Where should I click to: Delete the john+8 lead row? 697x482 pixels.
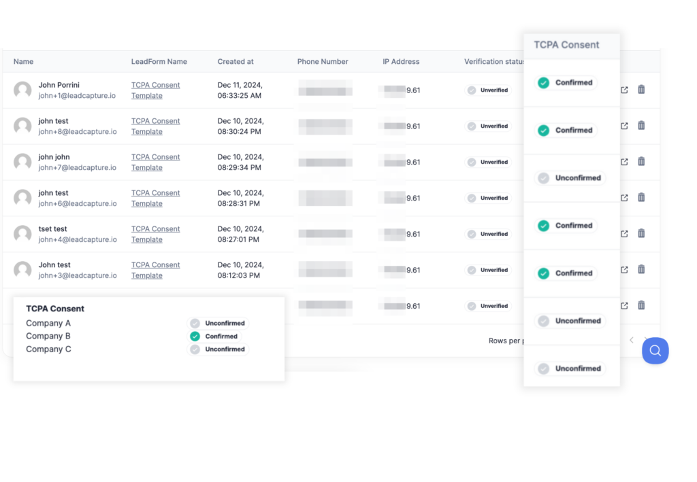coord(641,126)
